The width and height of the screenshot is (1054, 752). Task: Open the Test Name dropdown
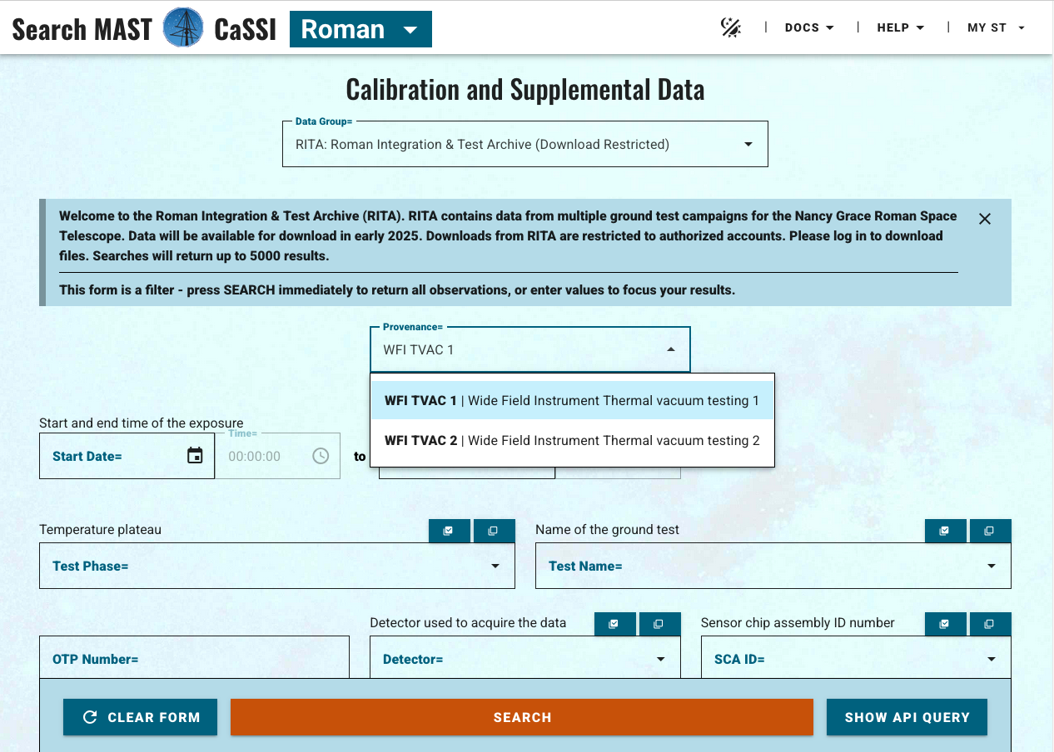[x=773, y=566]
